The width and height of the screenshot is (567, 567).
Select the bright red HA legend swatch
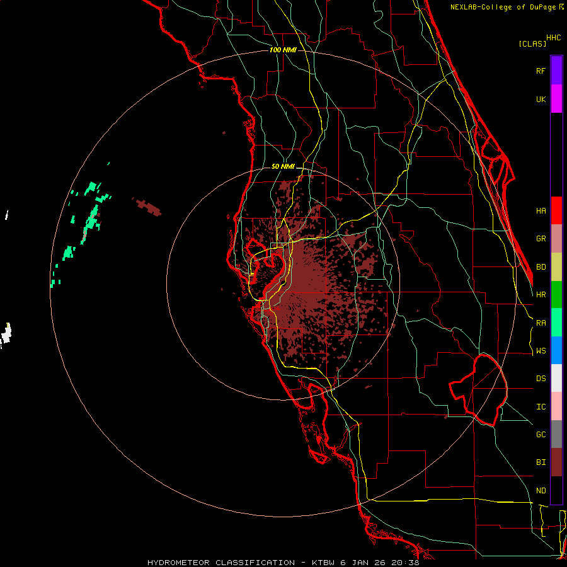556,210
